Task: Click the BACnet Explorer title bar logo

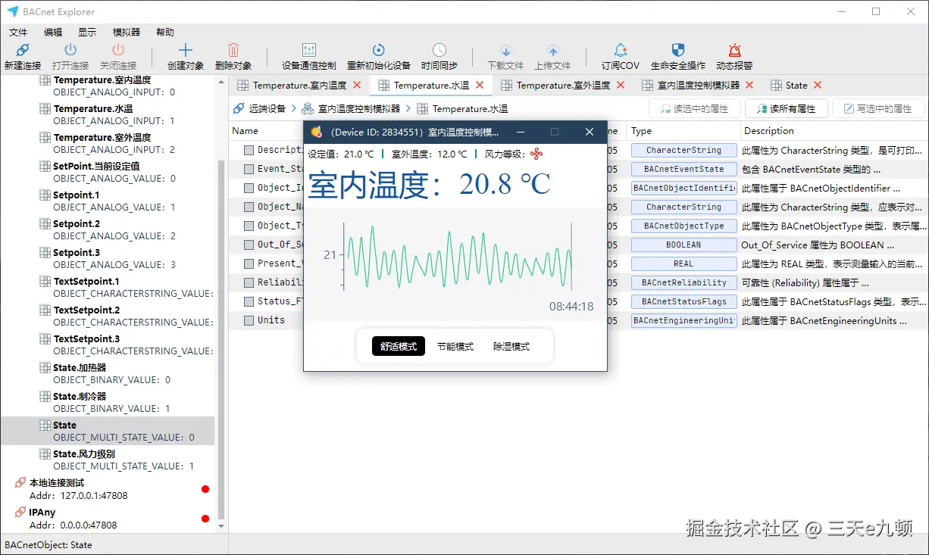Action: point(12,11)
